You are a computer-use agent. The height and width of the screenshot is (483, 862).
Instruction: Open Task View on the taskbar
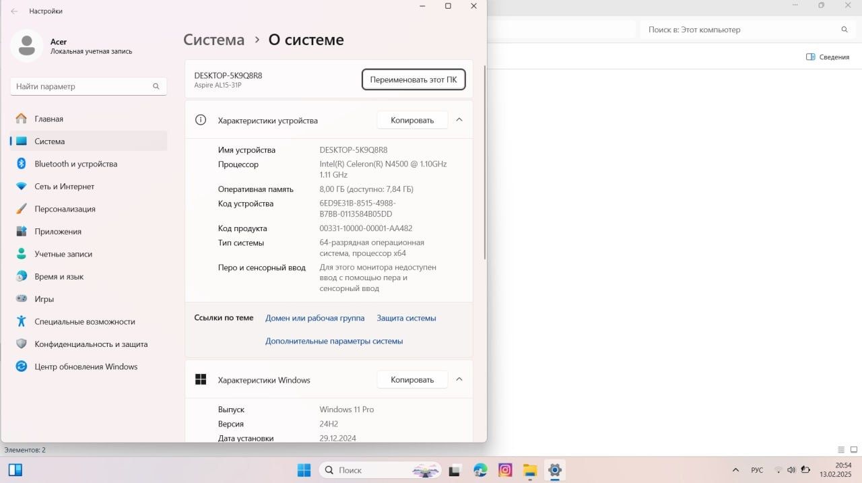(x=456, y=470)
